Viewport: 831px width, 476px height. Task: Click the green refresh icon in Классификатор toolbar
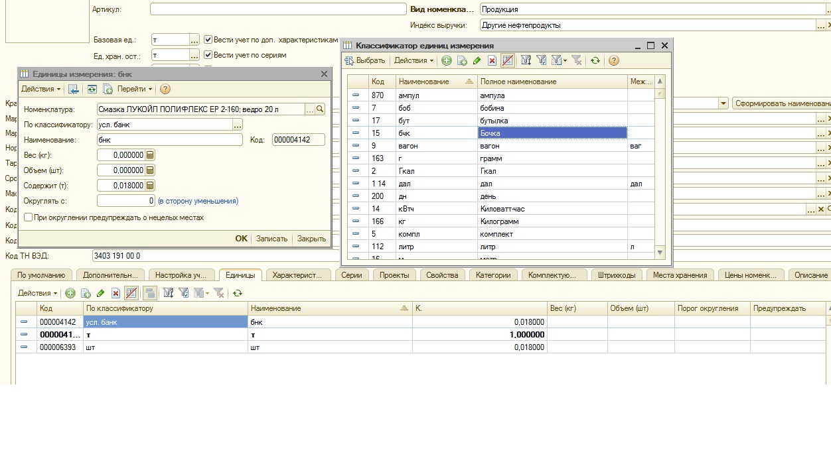(595, 60)
